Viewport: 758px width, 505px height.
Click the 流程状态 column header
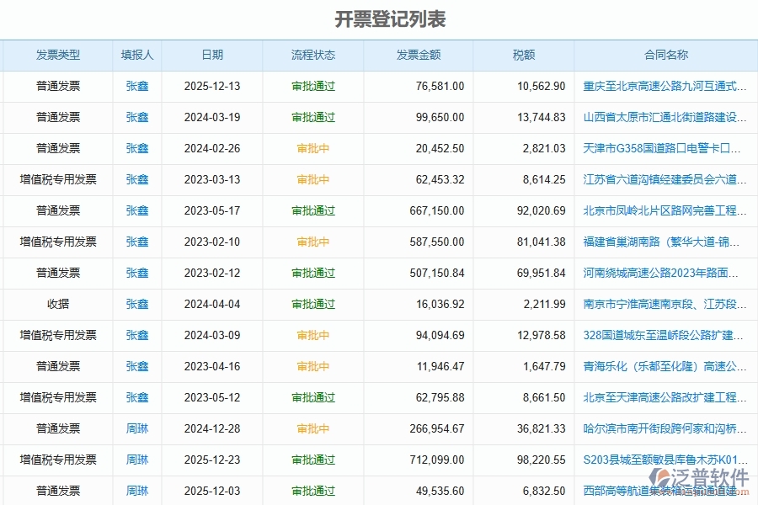pos(312,55)
